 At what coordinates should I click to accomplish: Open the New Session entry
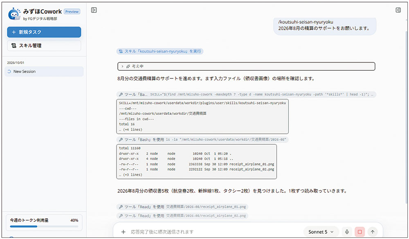[44, 71]
